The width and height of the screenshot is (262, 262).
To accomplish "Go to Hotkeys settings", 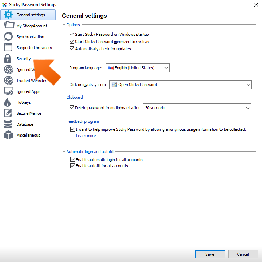I will point(28,102).
